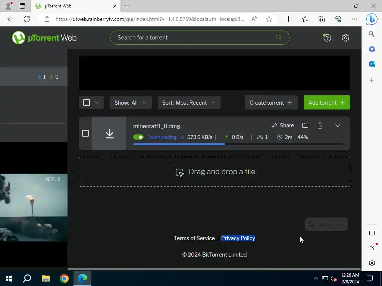Open Edge split screen icon

[x=288, y=19]
